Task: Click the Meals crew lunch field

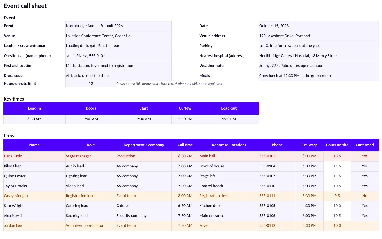Action: [x=319, y=76]
